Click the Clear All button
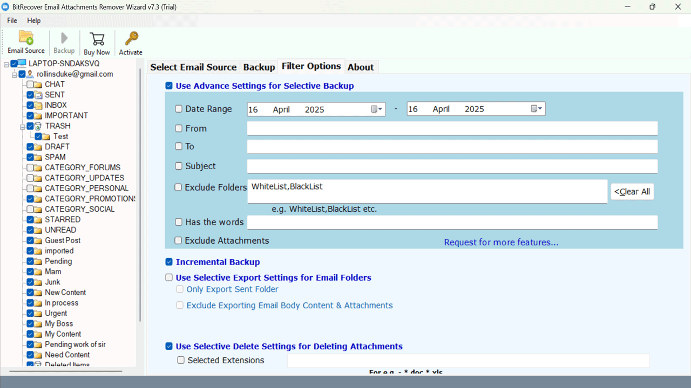 click(632, 191)
